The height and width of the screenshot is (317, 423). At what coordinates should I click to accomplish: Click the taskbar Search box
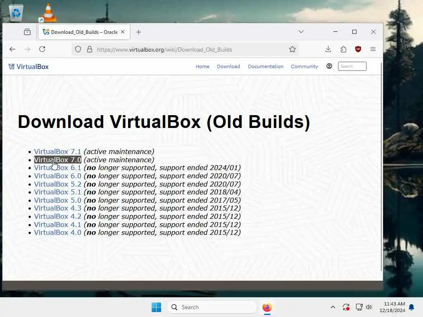pos(212,307)
